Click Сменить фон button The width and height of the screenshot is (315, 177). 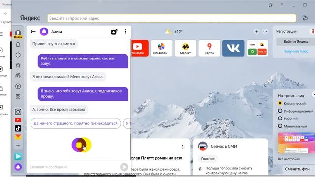[x=297, y=169]
